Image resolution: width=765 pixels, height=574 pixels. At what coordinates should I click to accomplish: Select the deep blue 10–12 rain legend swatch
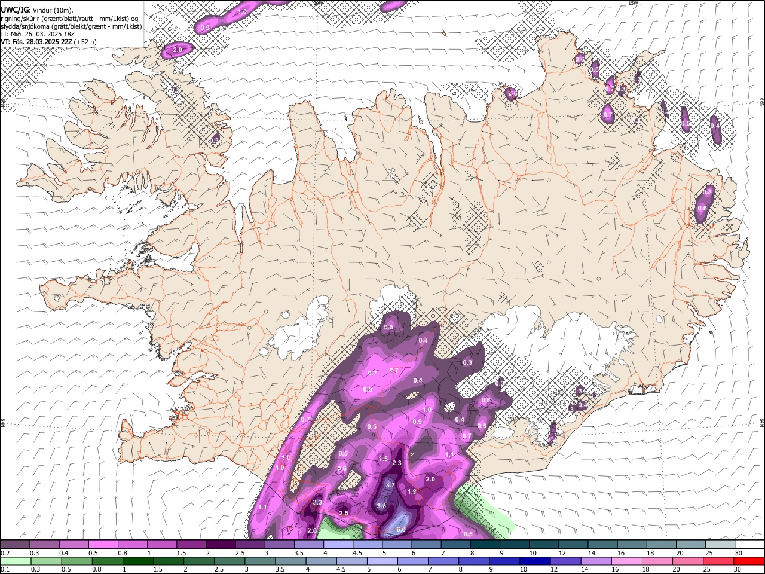[535, 561]
